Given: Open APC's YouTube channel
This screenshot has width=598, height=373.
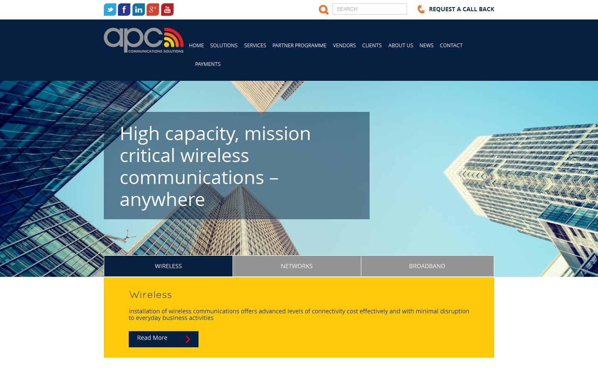Looking at the screenshot, I should point(167,9).
